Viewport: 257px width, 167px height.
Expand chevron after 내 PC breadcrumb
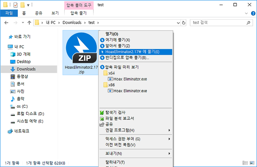(59, 23)
